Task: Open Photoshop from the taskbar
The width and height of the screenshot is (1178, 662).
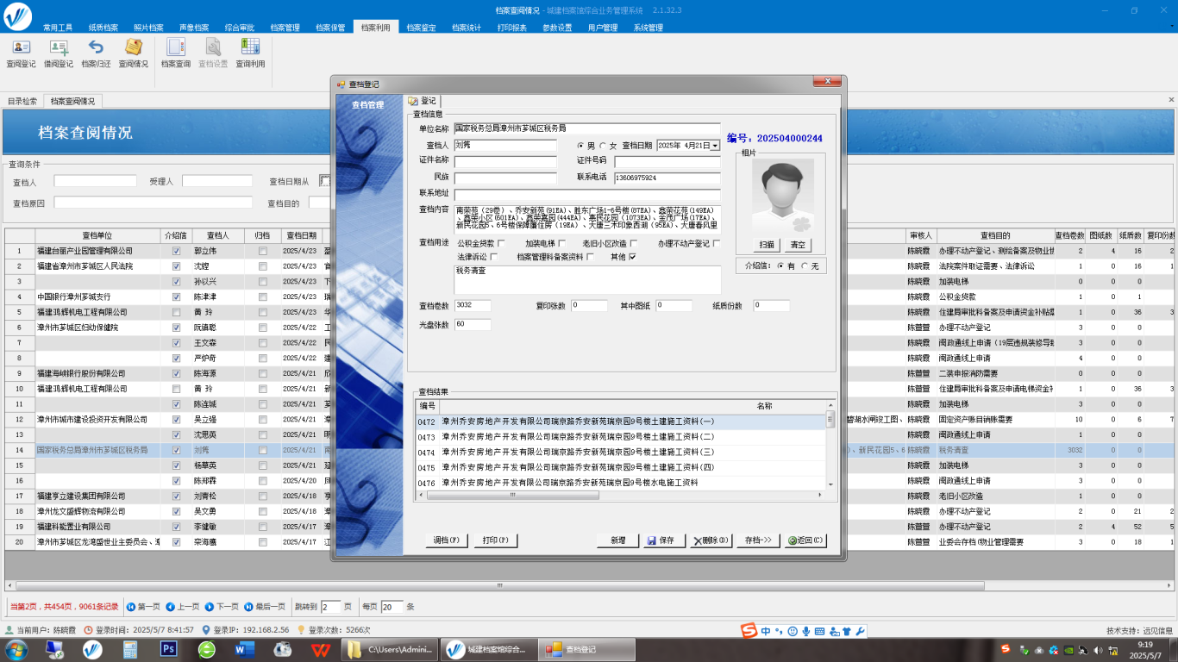Action: click(x=169, y=649)
